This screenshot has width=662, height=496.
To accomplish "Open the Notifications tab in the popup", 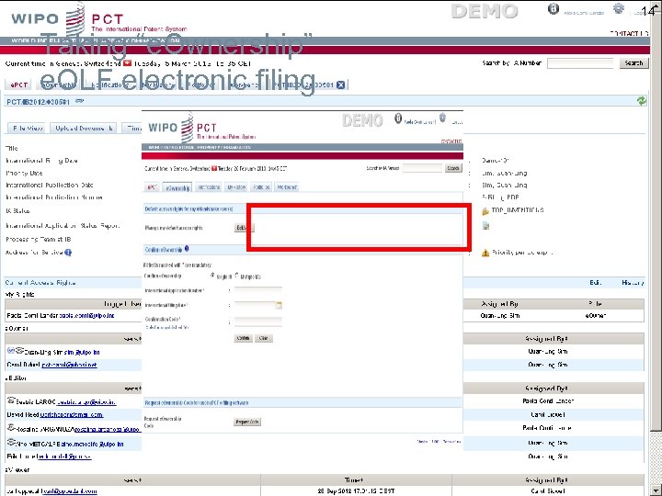I will point(209,187).
